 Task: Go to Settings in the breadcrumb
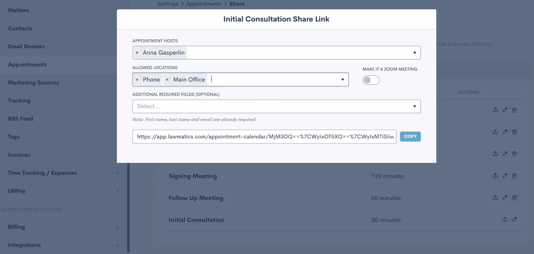[x=167, y=4]
